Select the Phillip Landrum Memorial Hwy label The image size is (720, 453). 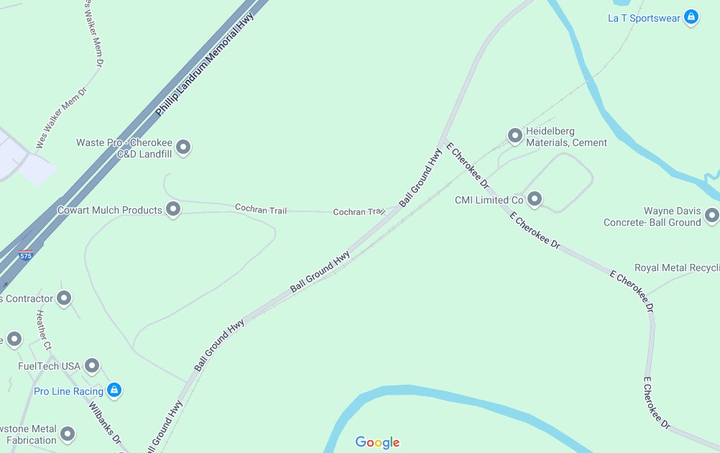point(204,64)
